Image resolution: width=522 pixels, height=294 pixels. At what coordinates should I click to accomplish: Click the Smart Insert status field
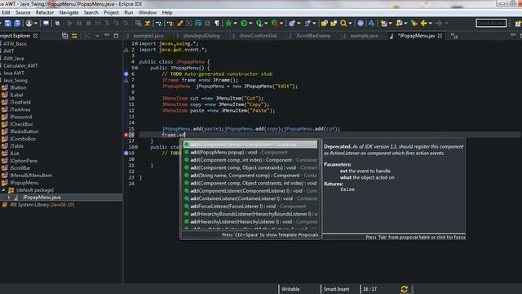pyautogui.click(x=336, y=289)
